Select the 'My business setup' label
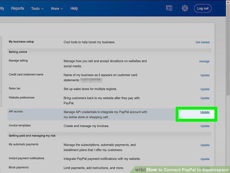 [x=21, y=42]
